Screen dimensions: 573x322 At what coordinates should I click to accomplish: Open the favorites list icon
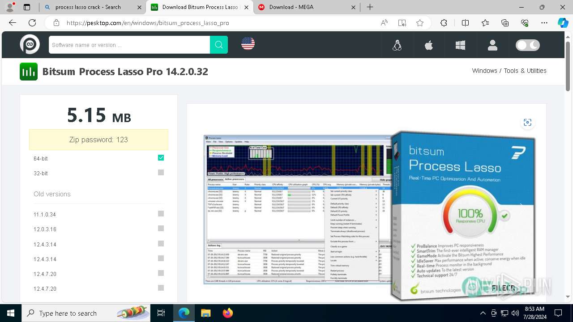click(x=485, y=23)
